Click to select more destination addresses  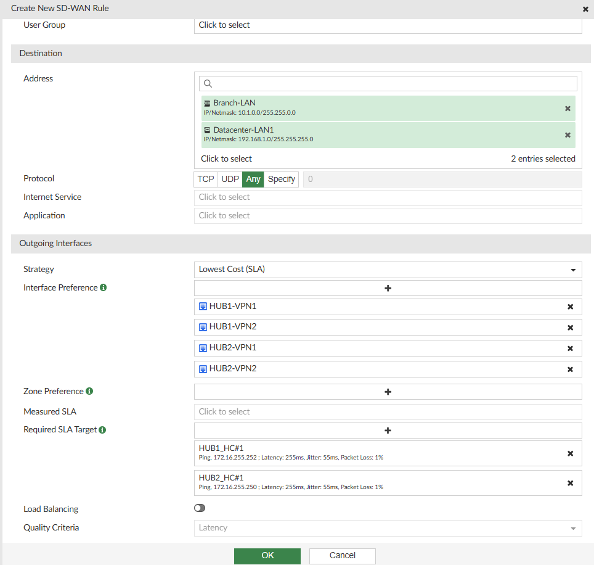pyautogui.click(x=226, y=159)
